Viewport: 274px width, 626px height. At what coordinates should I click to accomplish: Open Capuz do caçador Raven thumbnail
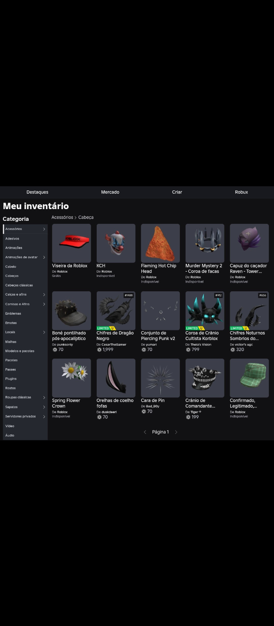[x=249, y=243]
